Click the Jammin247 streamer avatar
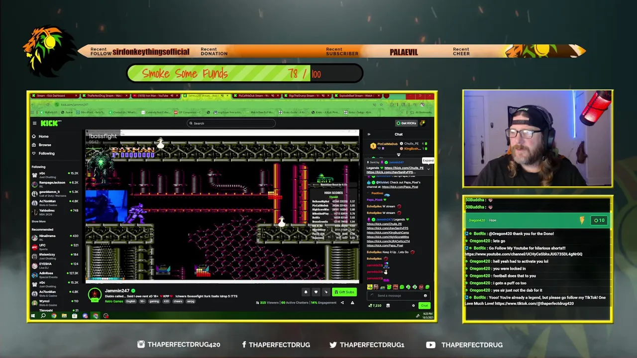Viewport: 637px width, 358px height. (95, 294)
